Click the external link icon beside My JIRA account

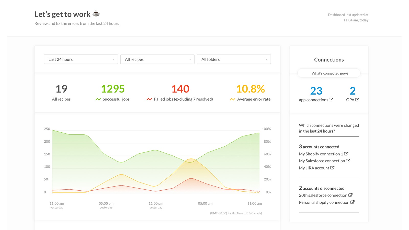332,168
